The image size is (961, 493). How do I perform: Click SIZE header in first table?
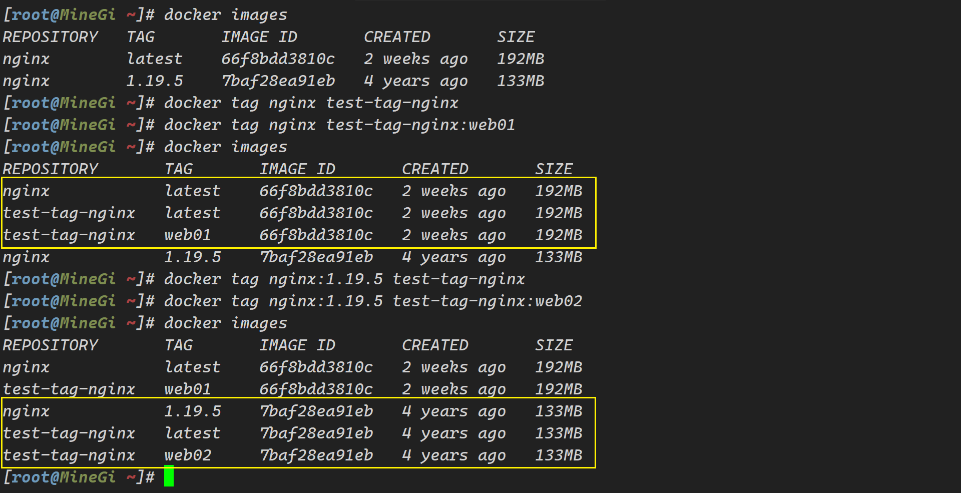516,37
